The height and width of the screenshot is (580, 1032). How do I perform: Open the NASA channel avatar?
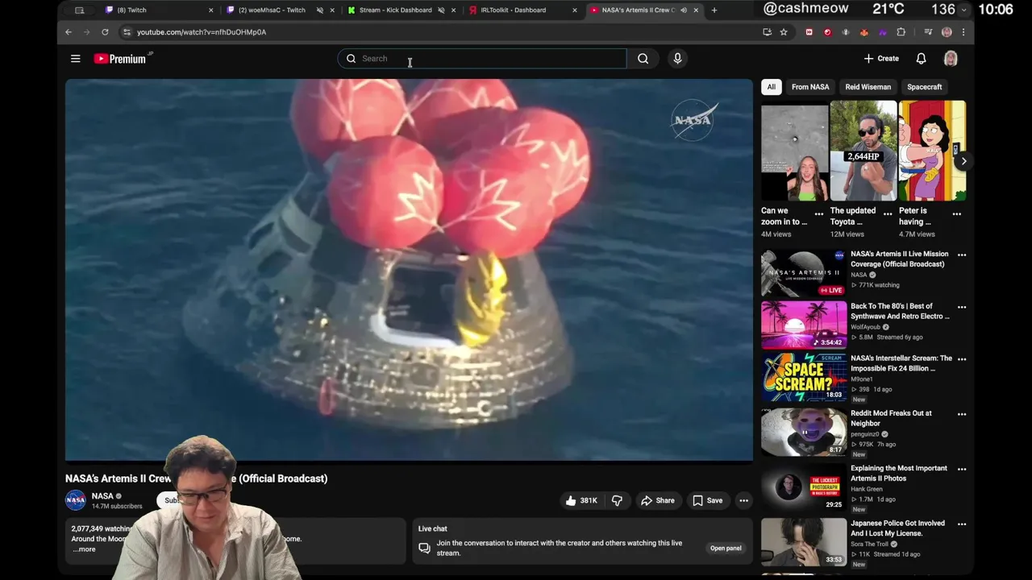pyautogui.click(x=76, y=500)
